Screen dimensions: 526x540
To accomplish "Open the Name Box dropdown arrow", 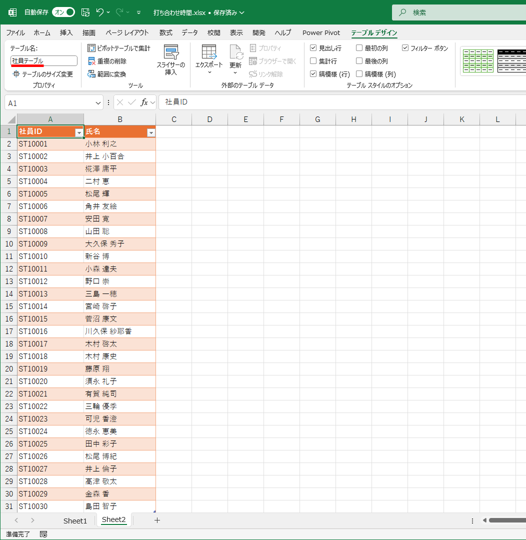I will pyautogui.click(x=98, y=103).
